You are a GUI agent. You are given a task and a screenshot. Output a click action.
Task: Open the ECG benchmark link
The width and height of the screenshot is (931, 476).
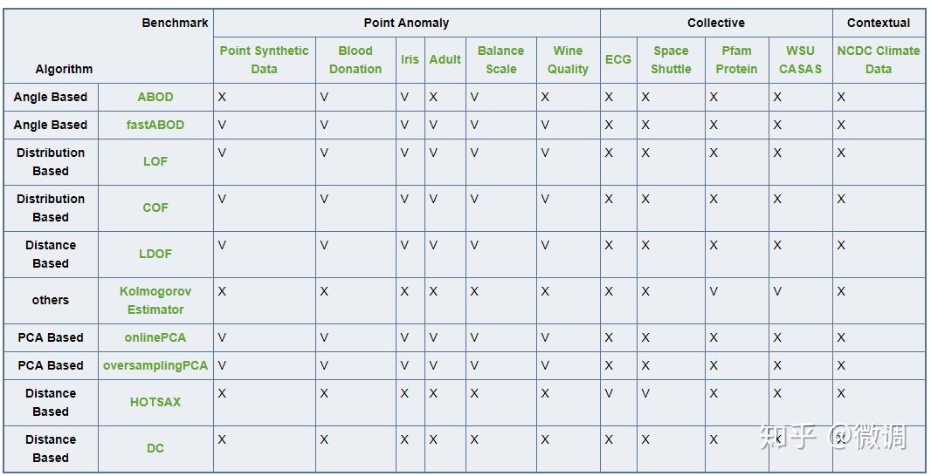point(617,59)
